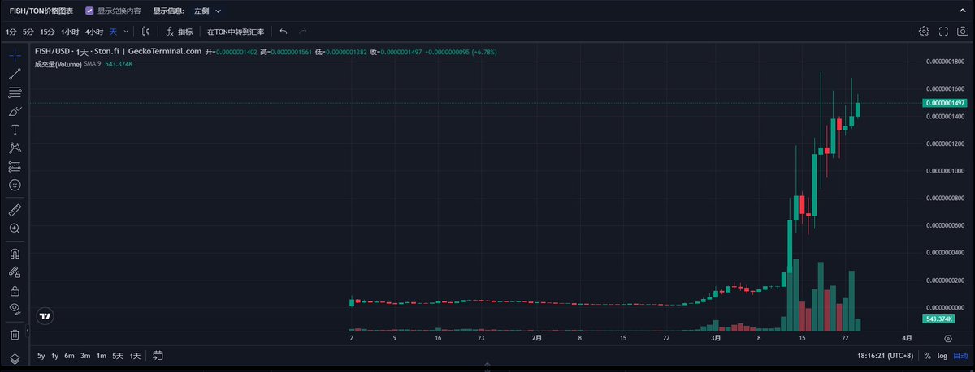This screenshot has height=372, width=975.
Task: Click the volume label 543.374K on axis
Action: pos(941,319)
